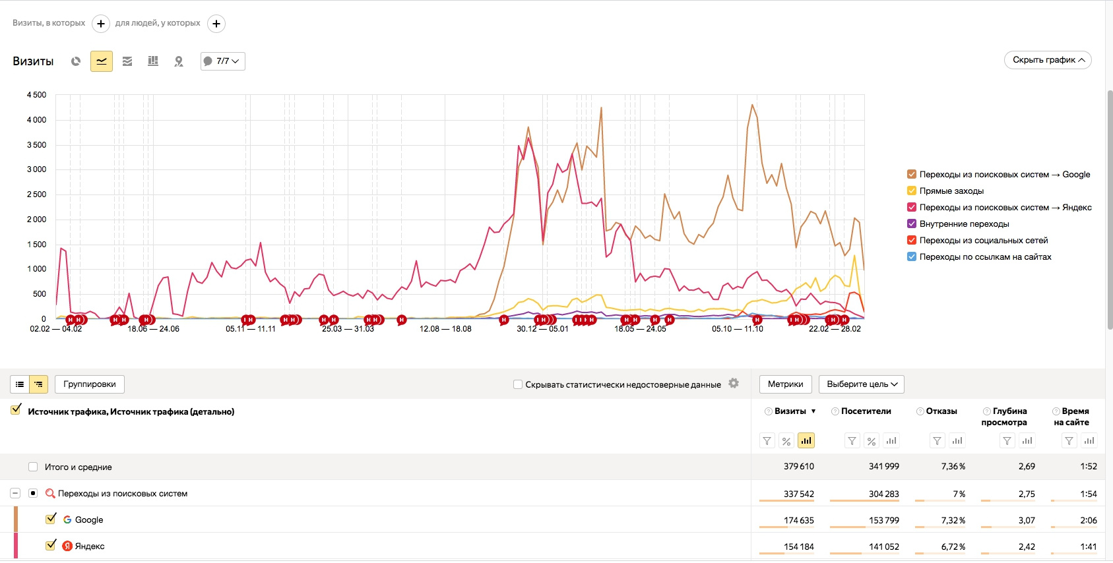Viewport: 1113px width, 563px height.
Task: Open the 7/7 annotations dropdown
Action: (x=222, y=61)
